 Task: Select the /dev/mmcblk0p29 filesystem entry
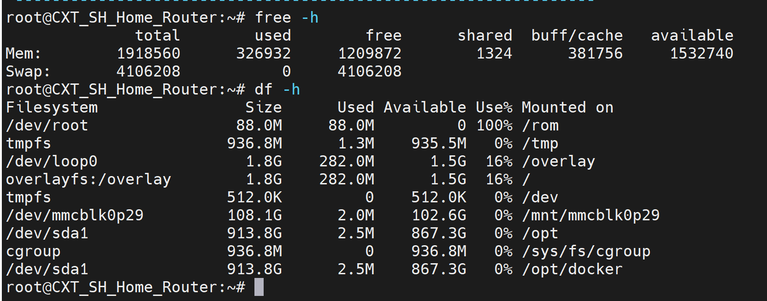coord(75,215)
